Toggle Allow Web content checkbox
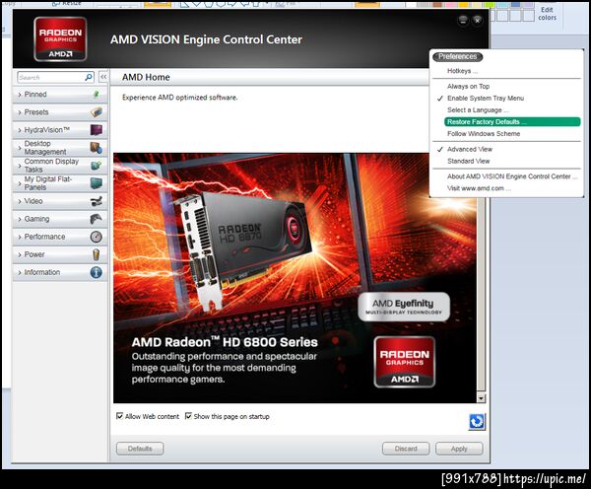591x489 pixels. coord(119,416)
